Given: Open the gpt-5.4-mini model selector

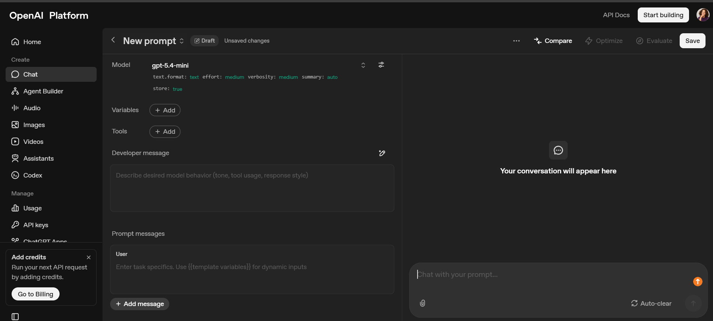Looking at the screenshot, I should (258, 65).
